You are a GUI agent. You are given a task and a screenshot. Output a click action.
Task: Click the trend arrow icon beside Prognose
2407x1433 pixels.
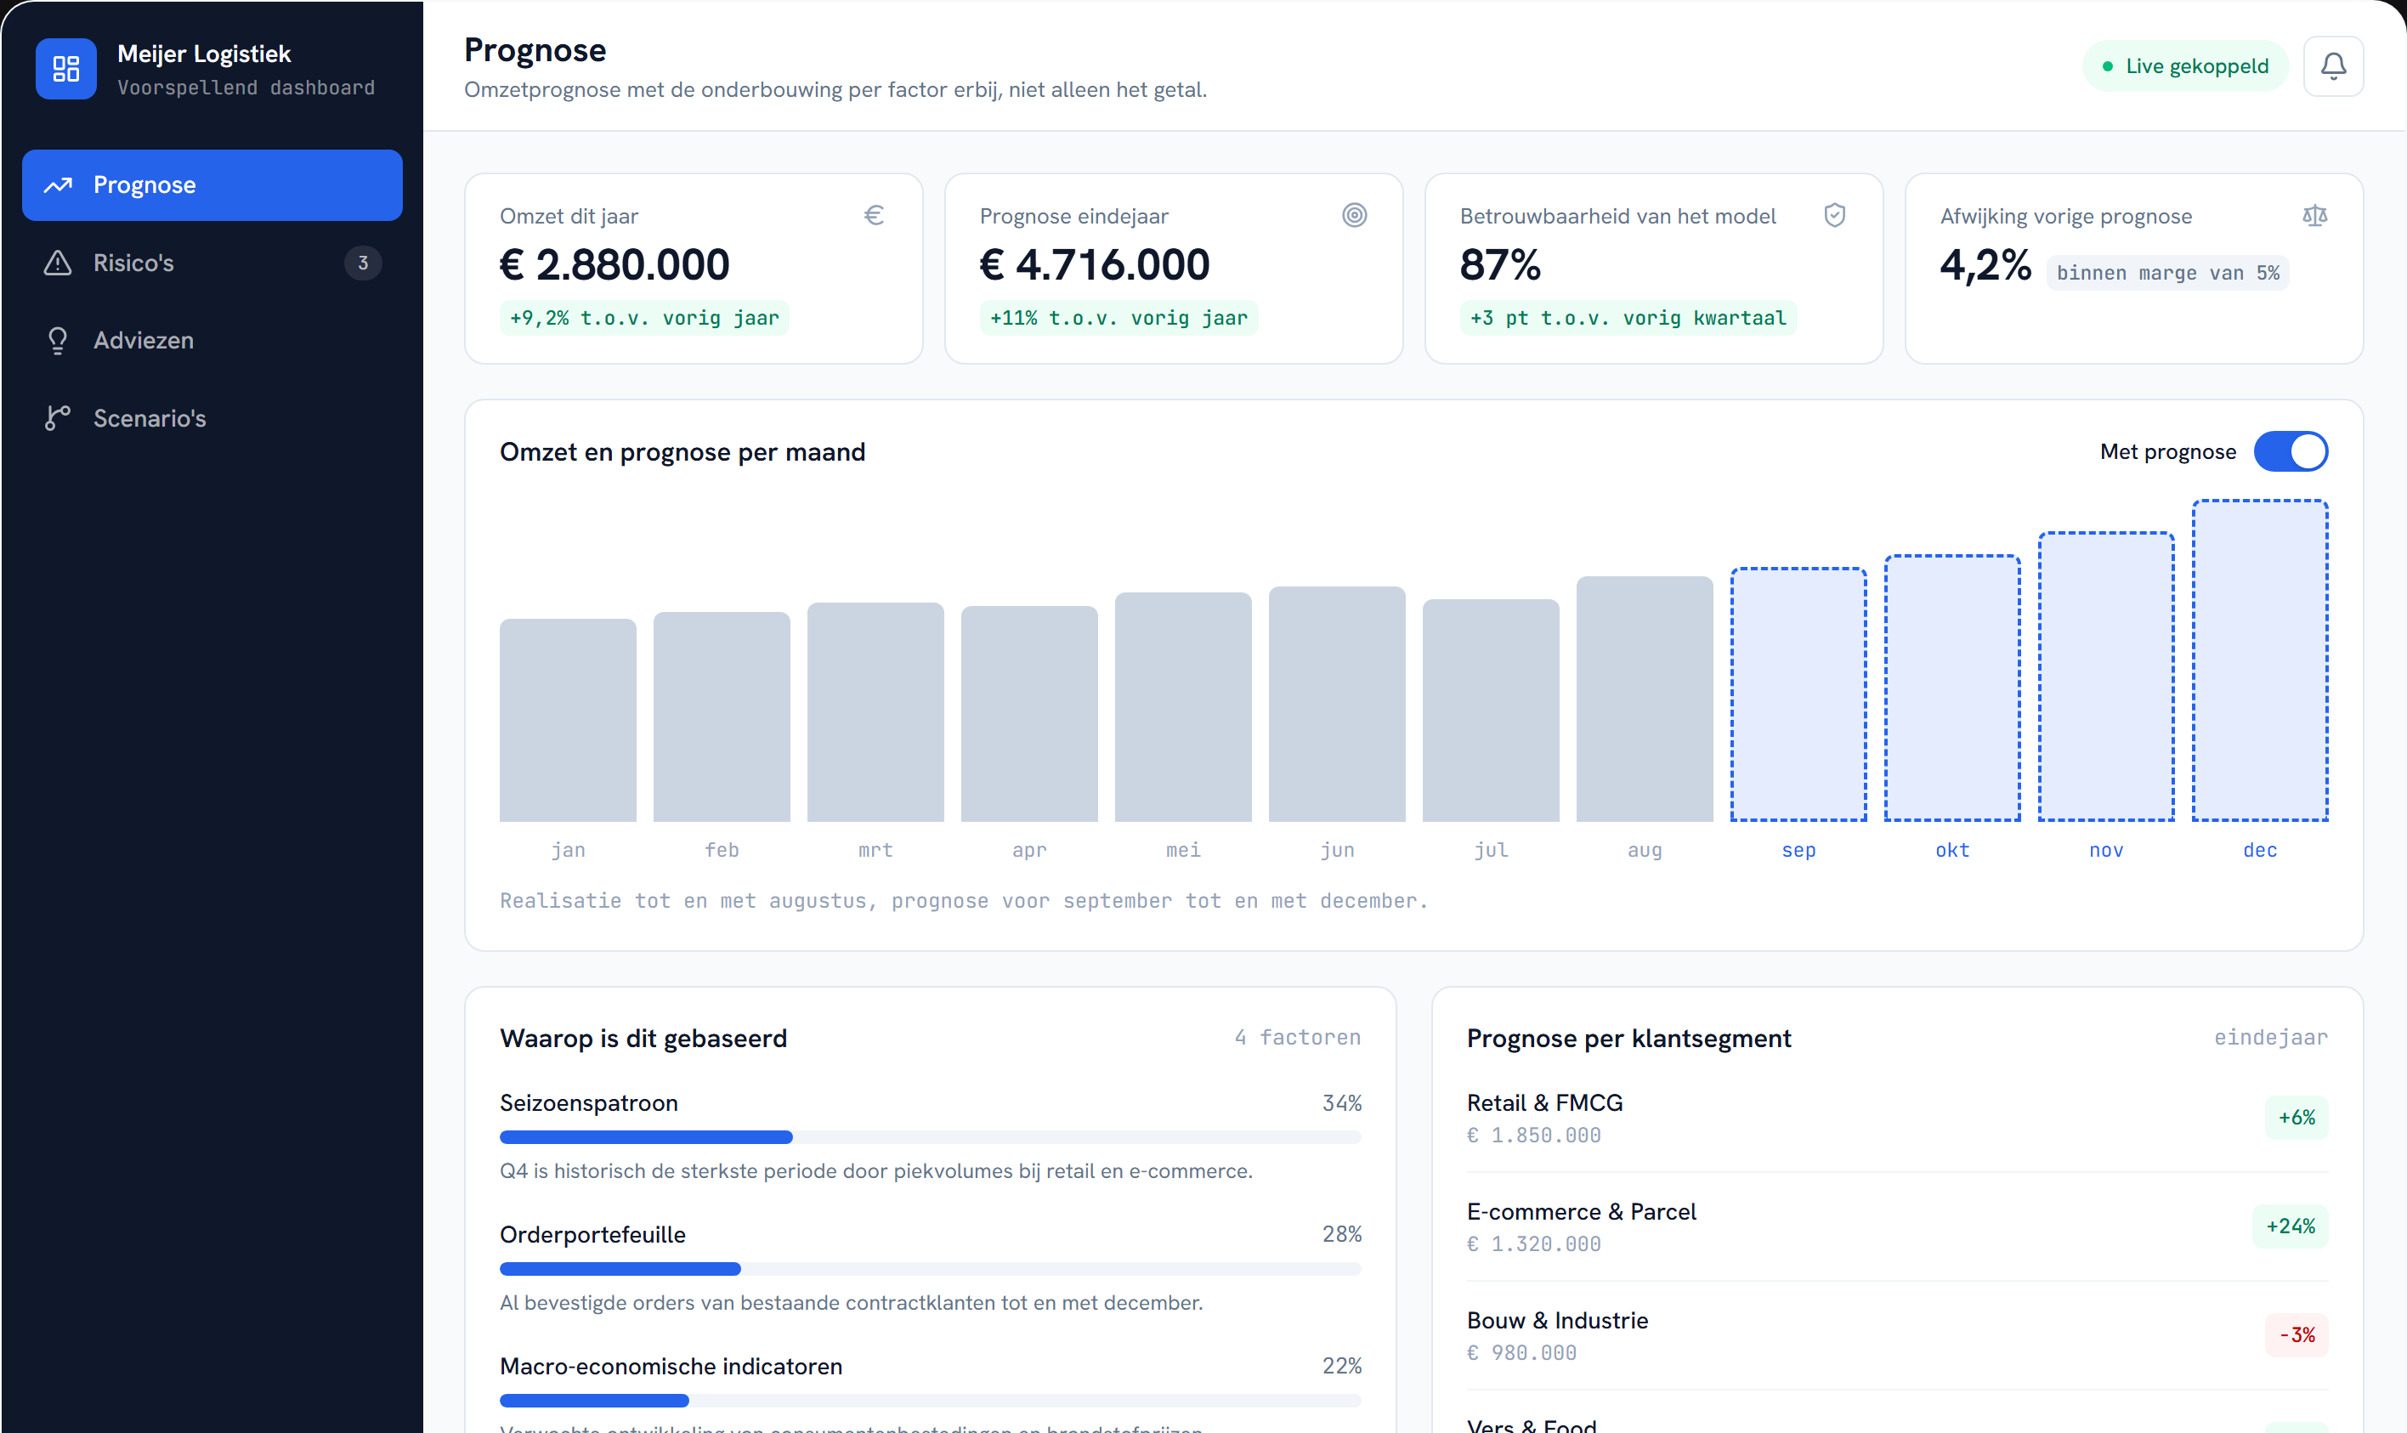[58, 184]
